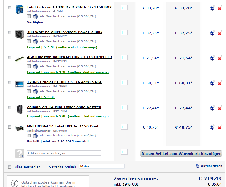Delete 120GB Crucial BX100 item
The width and height of the screenshot is (226, 187).
tap(219, 83)
